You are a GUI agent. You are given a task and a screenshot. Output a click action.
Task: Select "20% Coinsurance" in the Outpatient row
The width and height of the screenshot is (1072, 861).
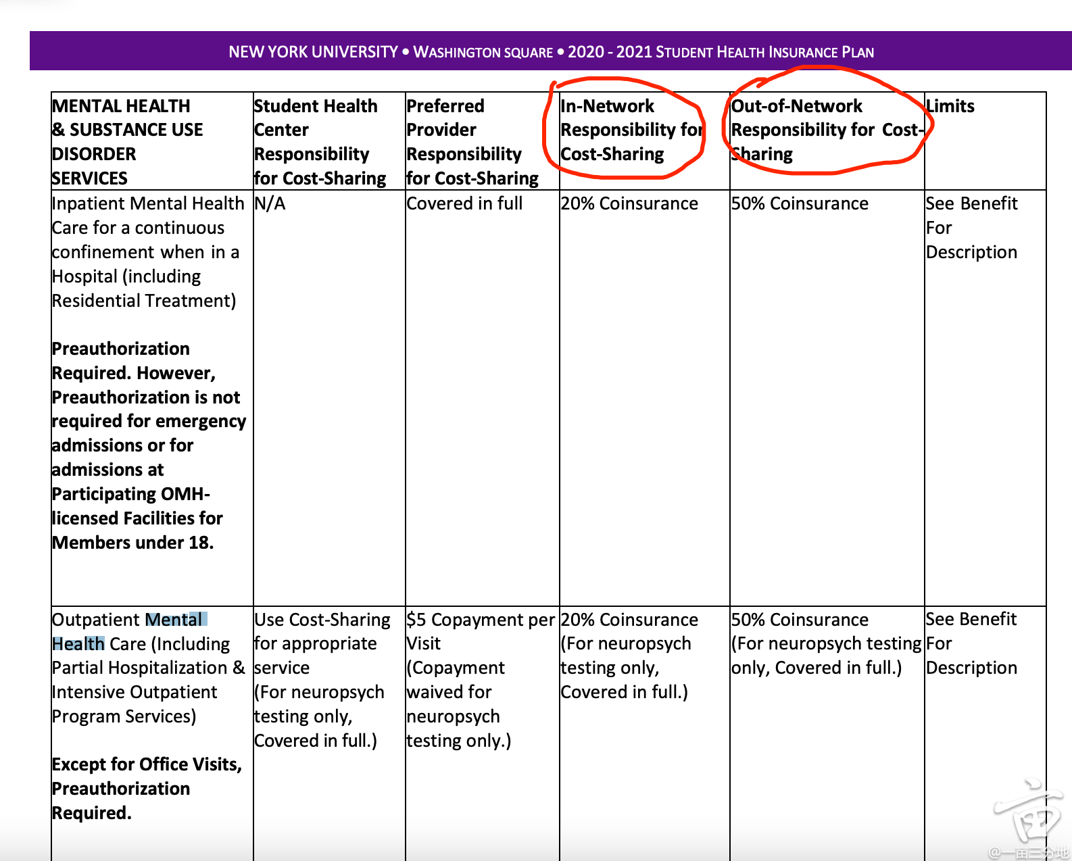coord(629,620)
